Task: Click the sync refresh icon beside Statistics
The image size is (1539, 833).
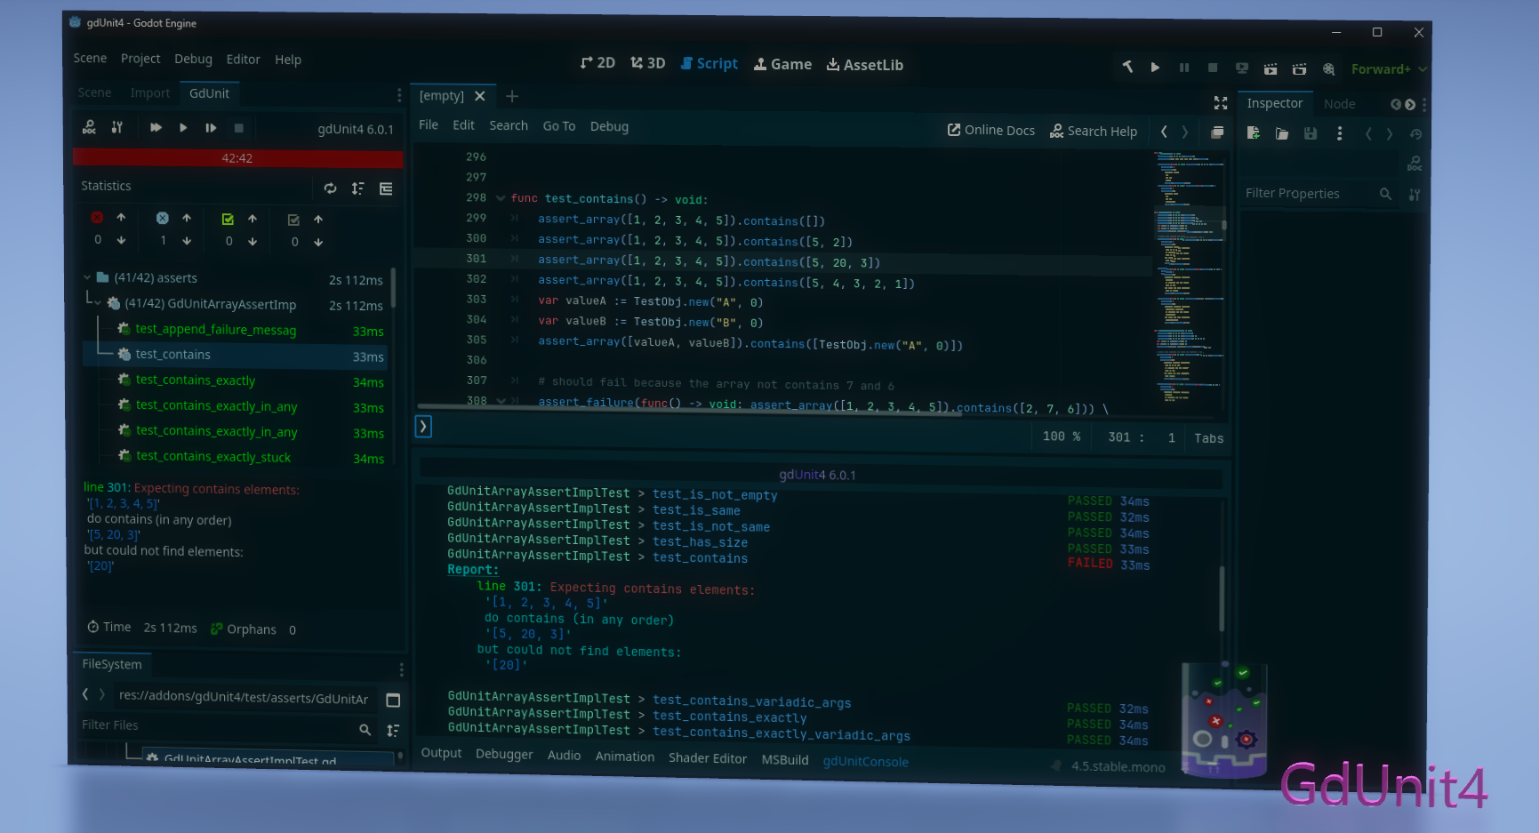Action: 330,188
